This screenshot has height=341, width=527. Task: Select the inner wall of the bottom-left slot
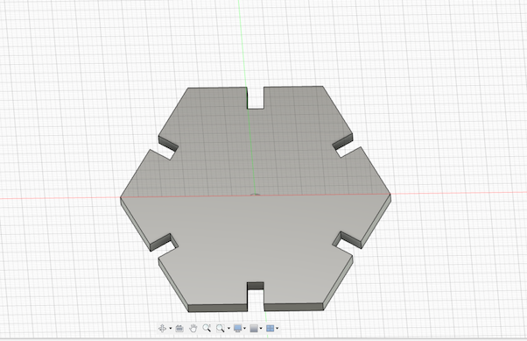[x=161, y=242]
